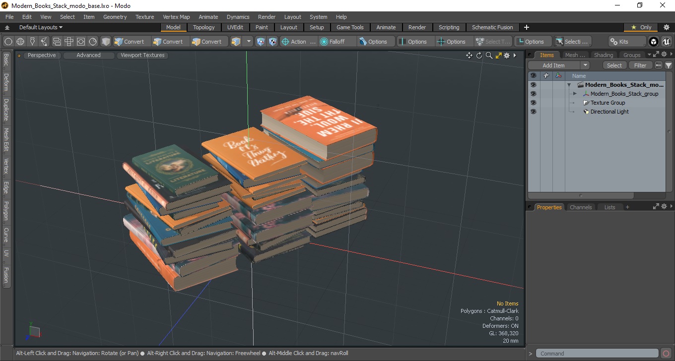
Task: Open the Unreal Engine bridge icon
Action: coord(666,42)
